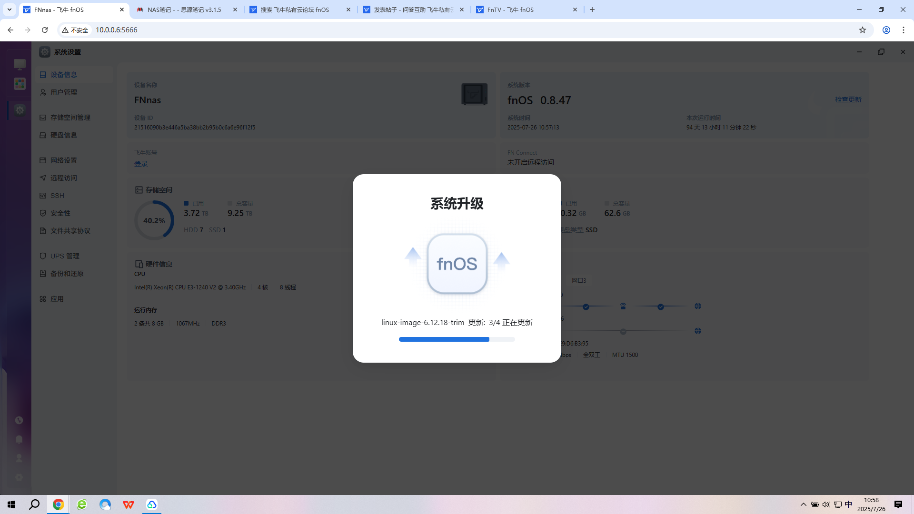Viewport: 914px width, 514px height.
Task: Switch to 发表帖子 问答互助 tab
Action: pyautogui.click(x=413, y=10)
